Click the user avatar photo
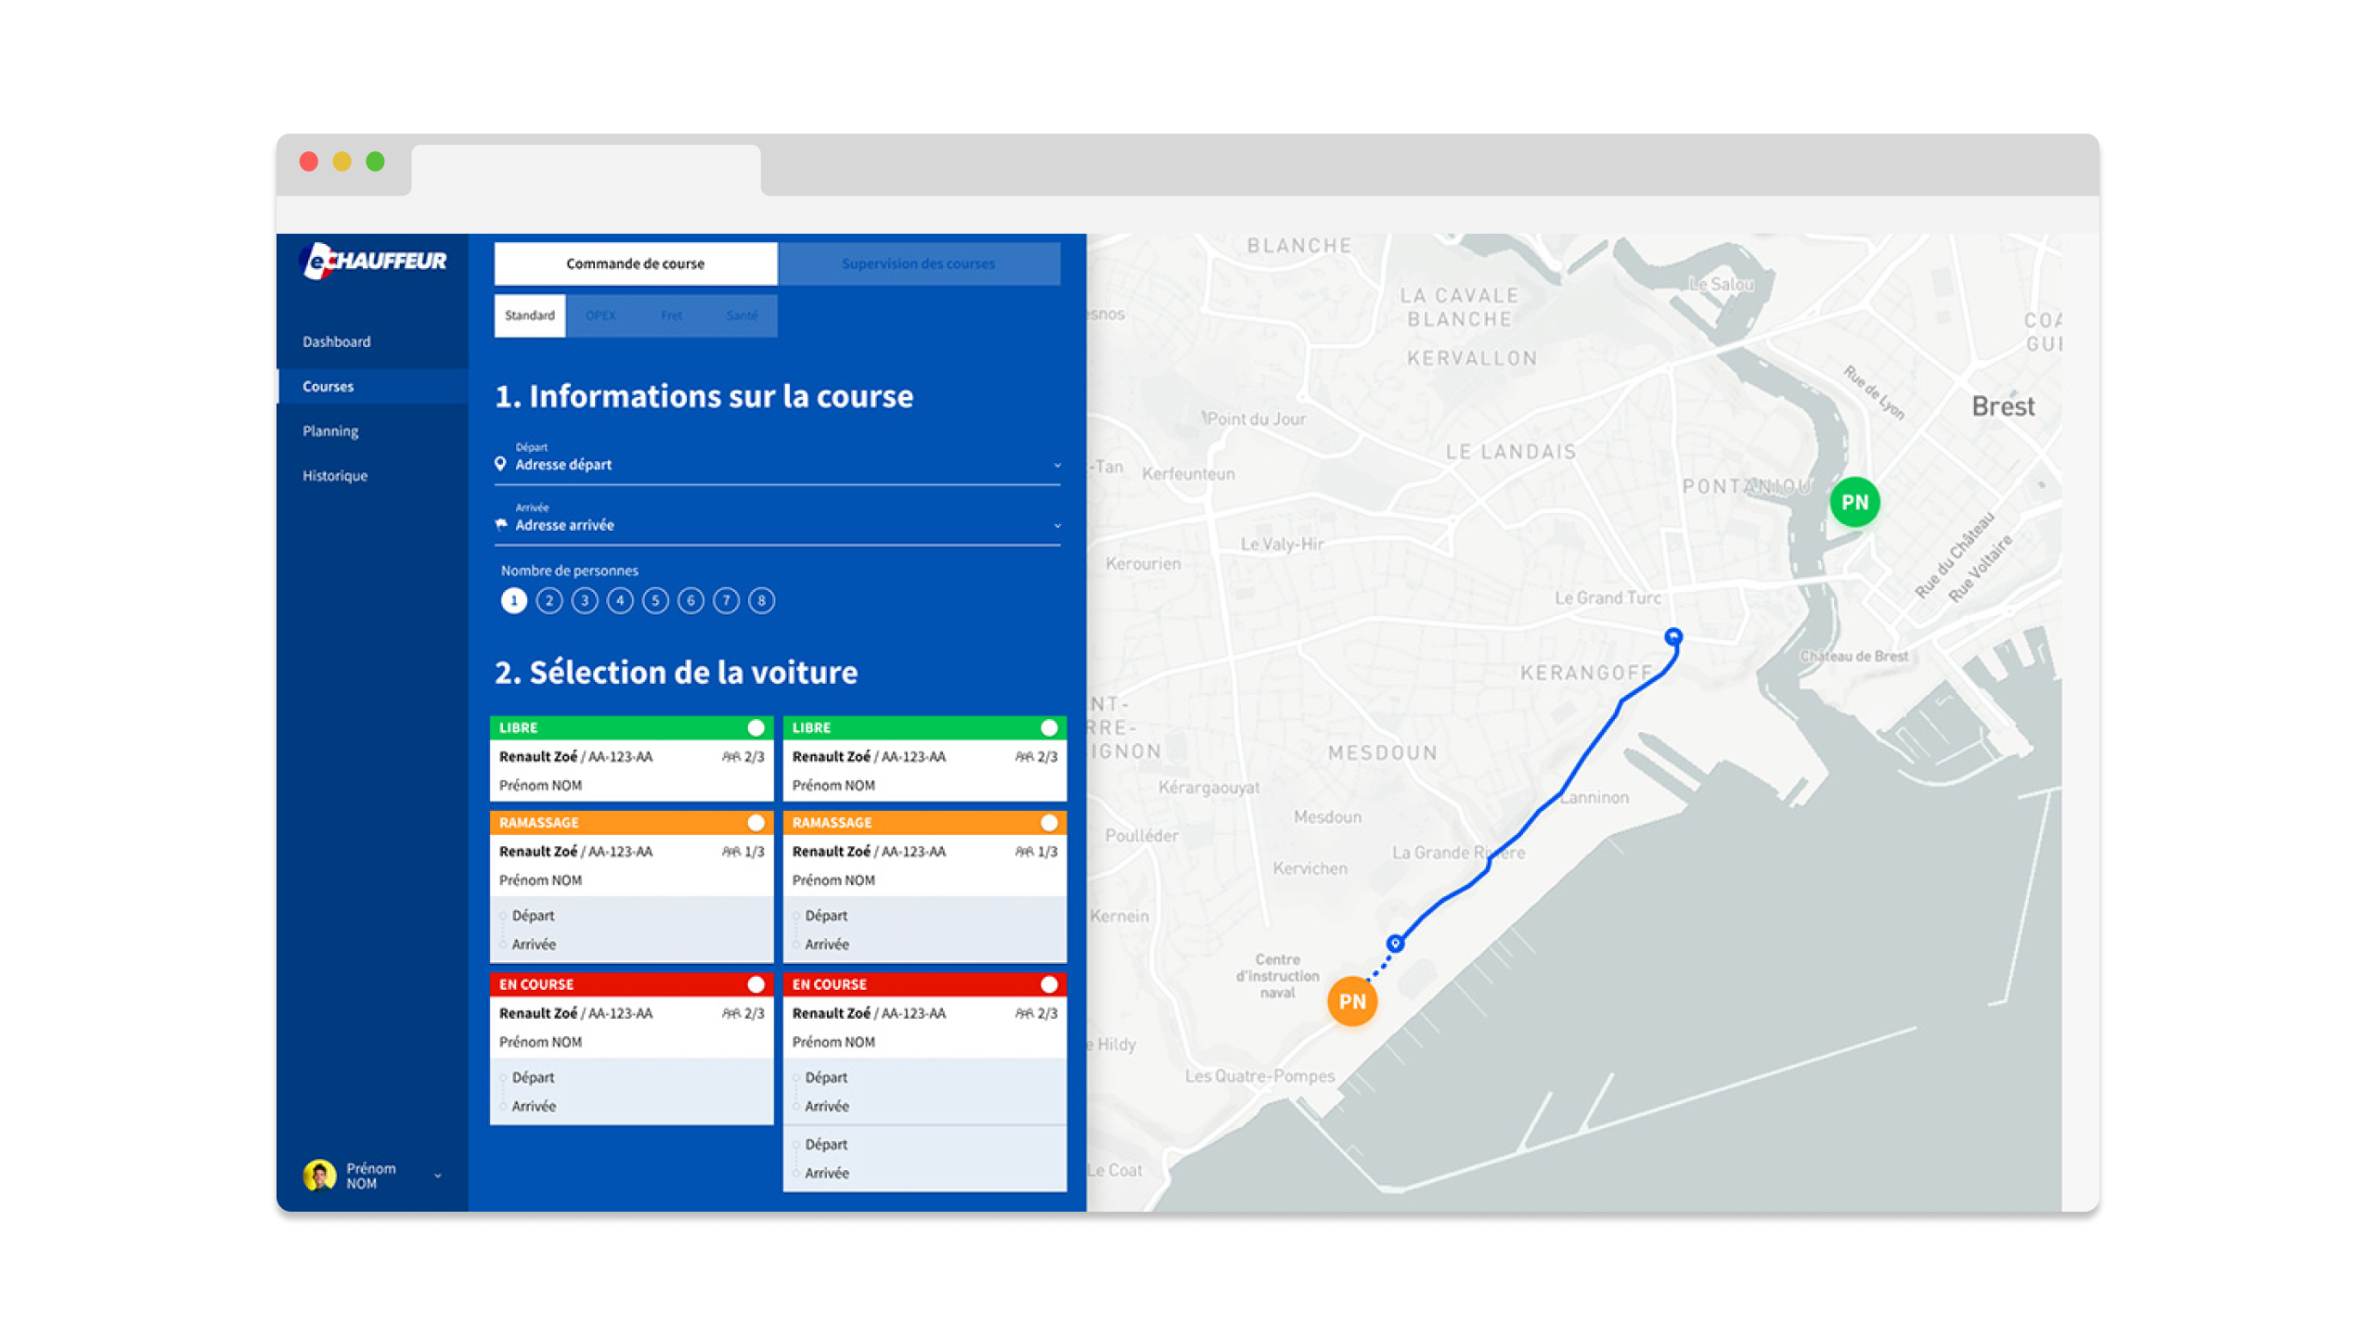2376x1336 pixels. pyautogui.click(x=319, y=1175)
